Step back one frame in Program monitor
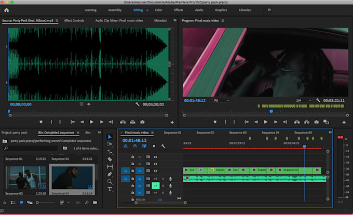 [x=256, y=122]
